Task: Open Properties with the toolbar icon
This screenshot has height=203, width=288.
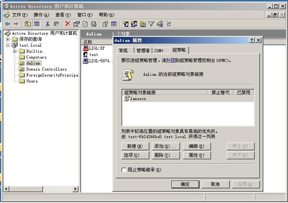Action: pos(76,24)
